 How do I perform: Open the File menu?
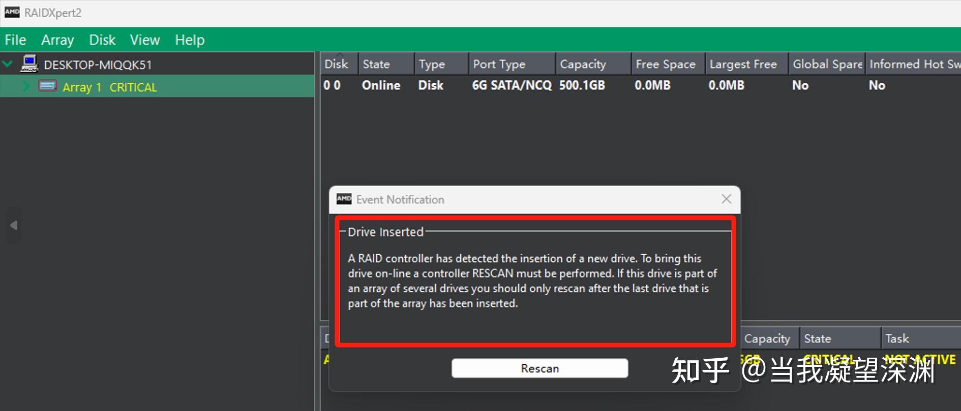point(15,40)
